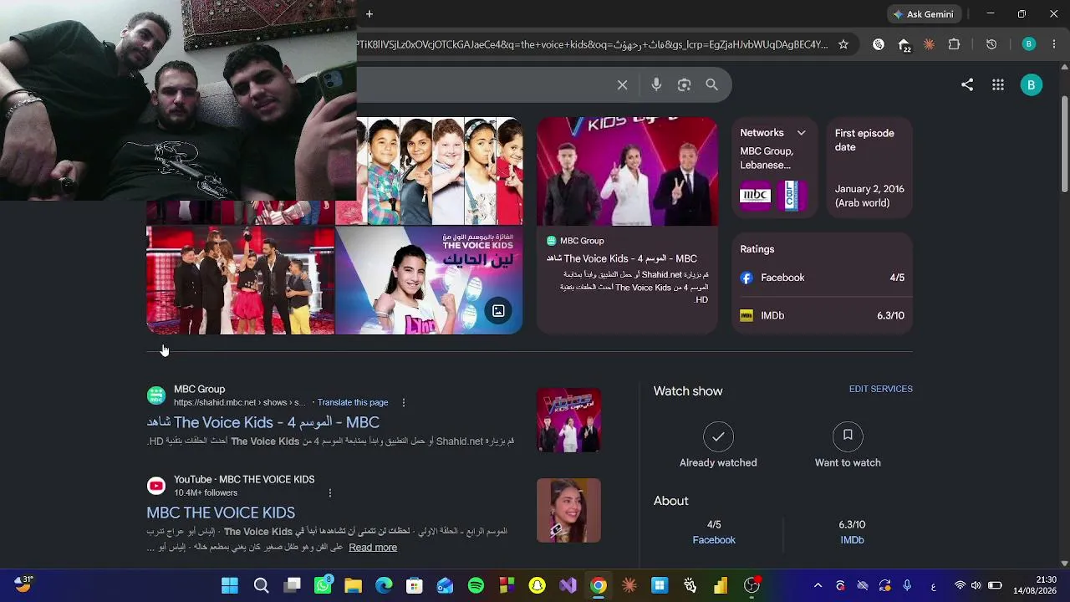Click Translate this page link
1070x602 pixels.
353,403
